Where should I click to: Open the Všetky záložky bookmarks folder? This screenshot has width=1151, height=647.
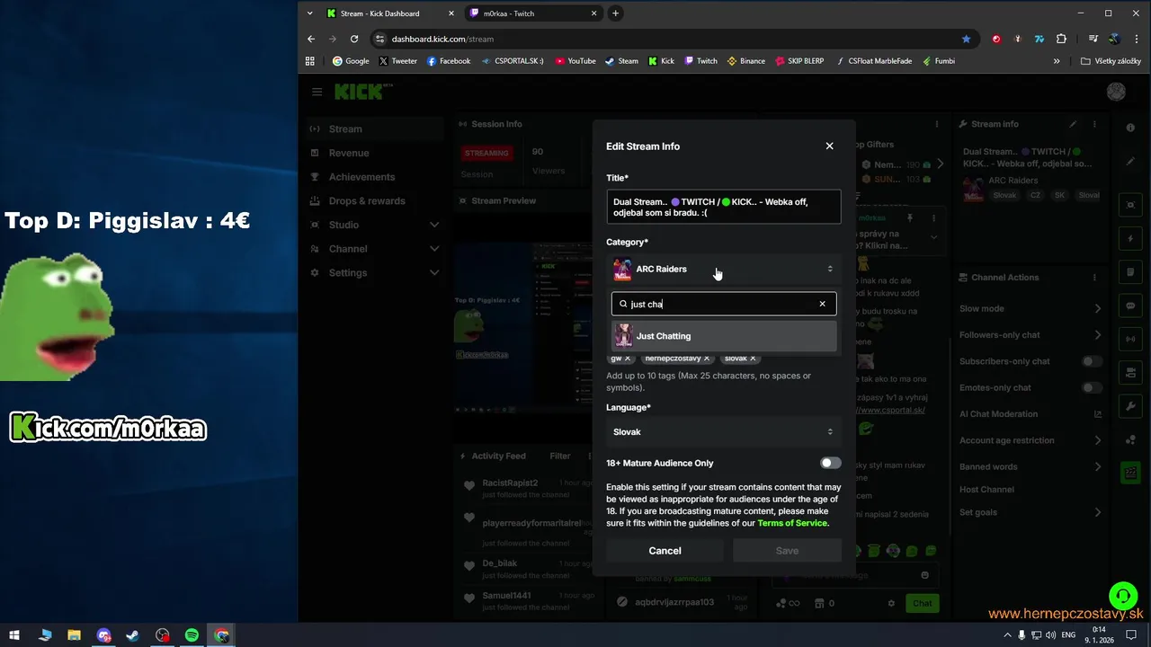pyautogui.click(x=1111, y=61)
